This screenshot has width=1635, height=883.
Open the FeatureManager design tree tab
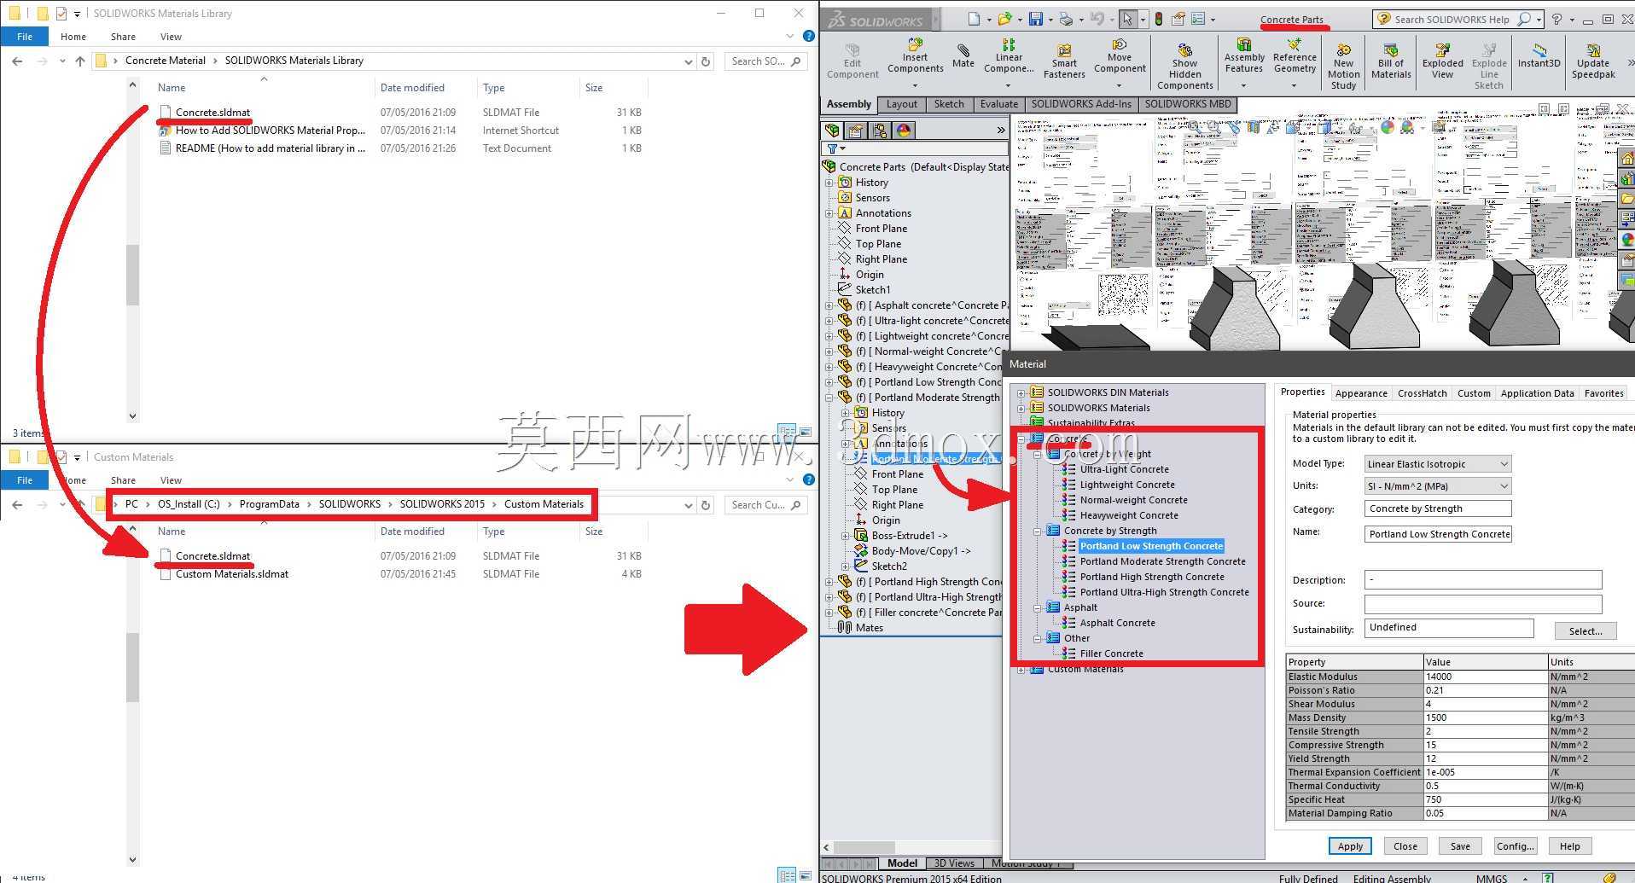[x=832, y=130]
